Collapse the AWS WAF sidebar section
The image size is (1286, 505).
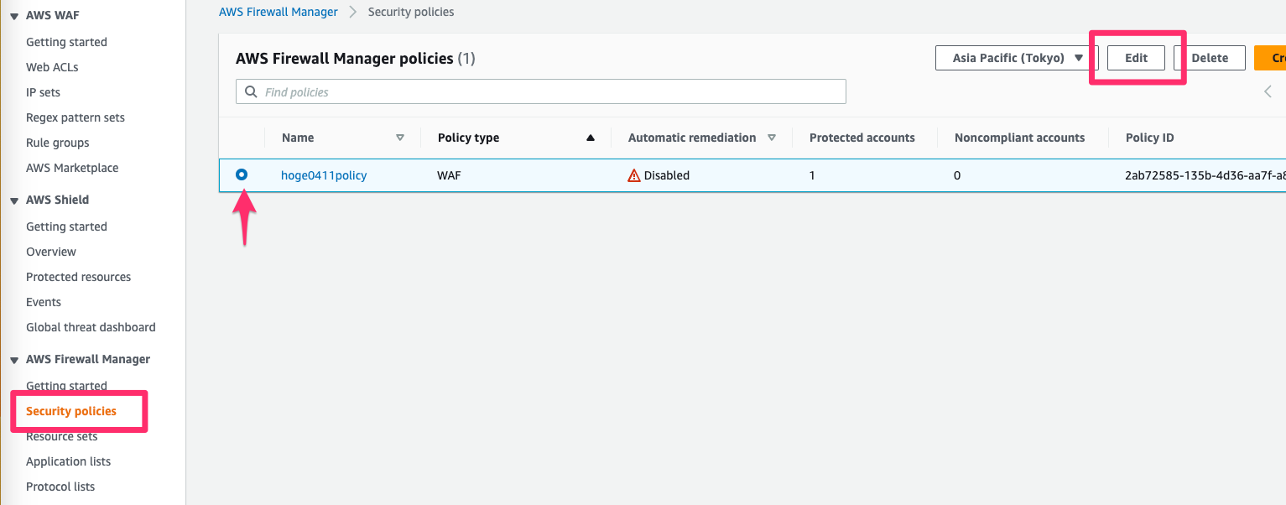point(14,15)
